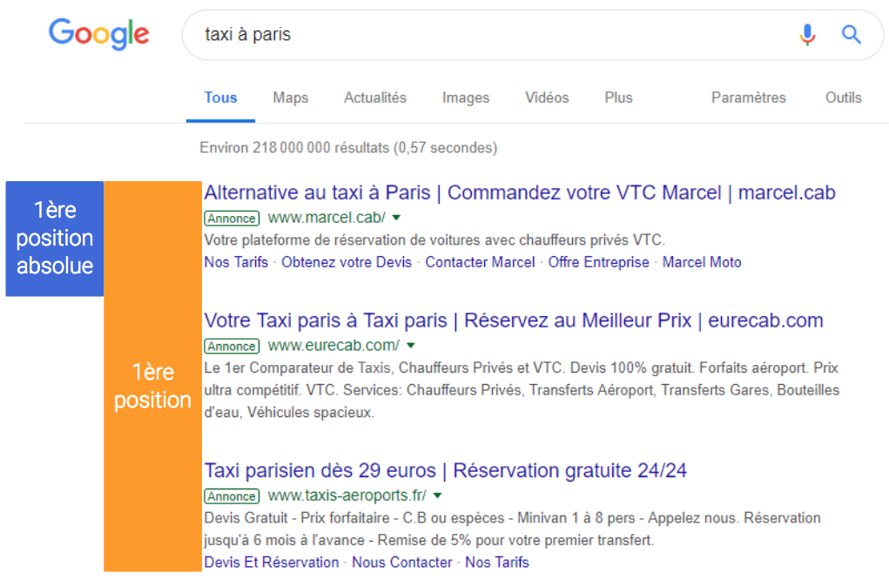Open the 'Taxi parisien dès 29 euros' ad title
889x580 pixels.
(x=445, y=470)
